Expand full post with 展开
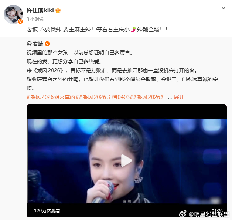The height and width of the screenshot is (220, 232). point(179,97)
